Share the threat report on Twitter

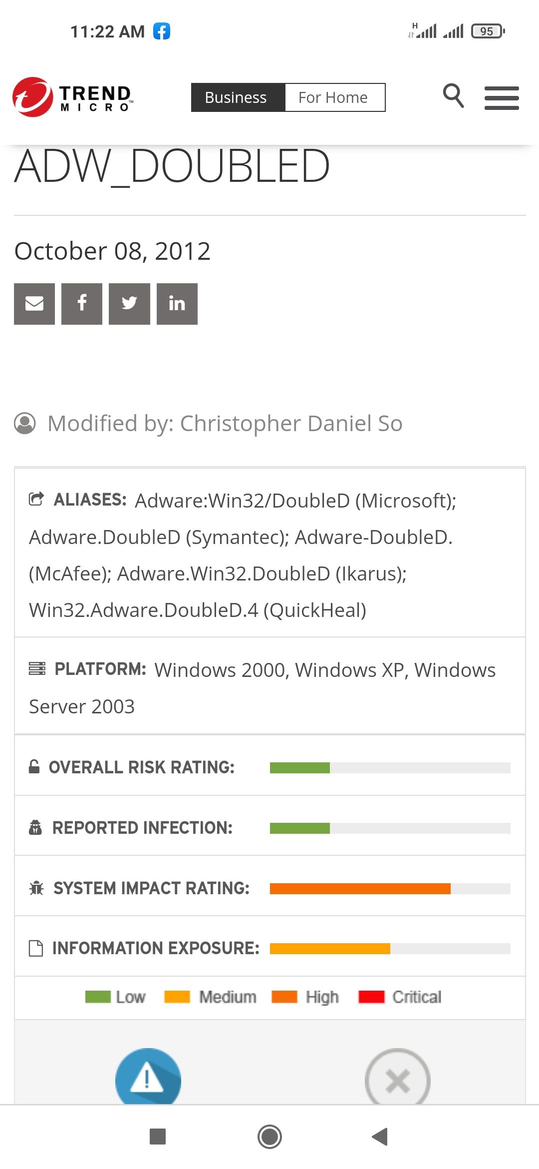(x=129, y=304)
